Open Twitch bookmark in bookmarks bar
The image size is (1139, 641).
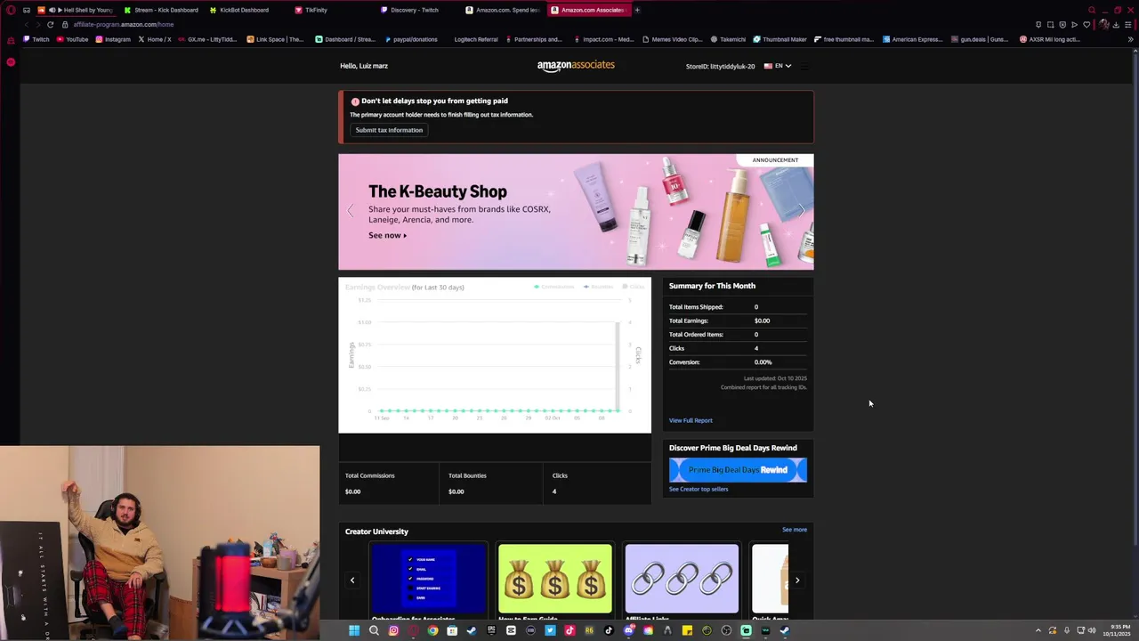pyautogui.click(x=36, y=39)
